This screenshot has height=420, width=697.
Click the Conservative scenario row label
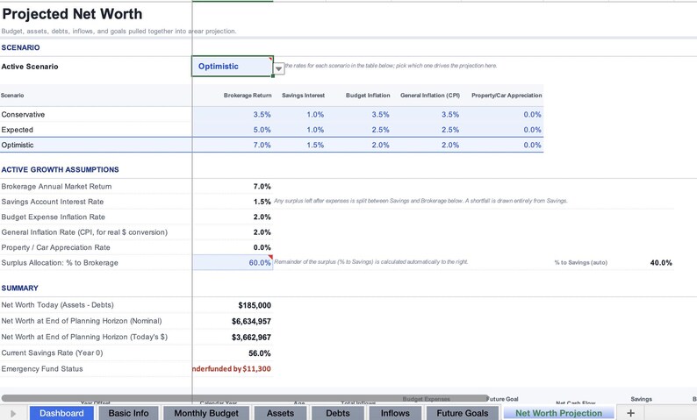pos(23,115)
